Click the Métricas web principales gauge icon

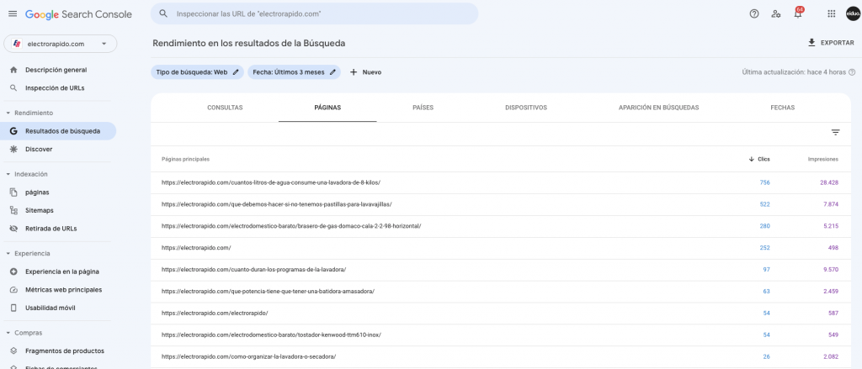[x=13, y=289]
